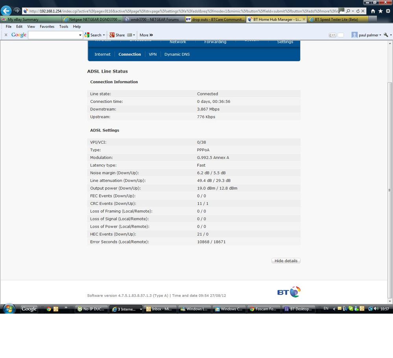Screen dimensions: 393x358
Task: Open the Google search box history dropdown
Action: pos(80,35)
